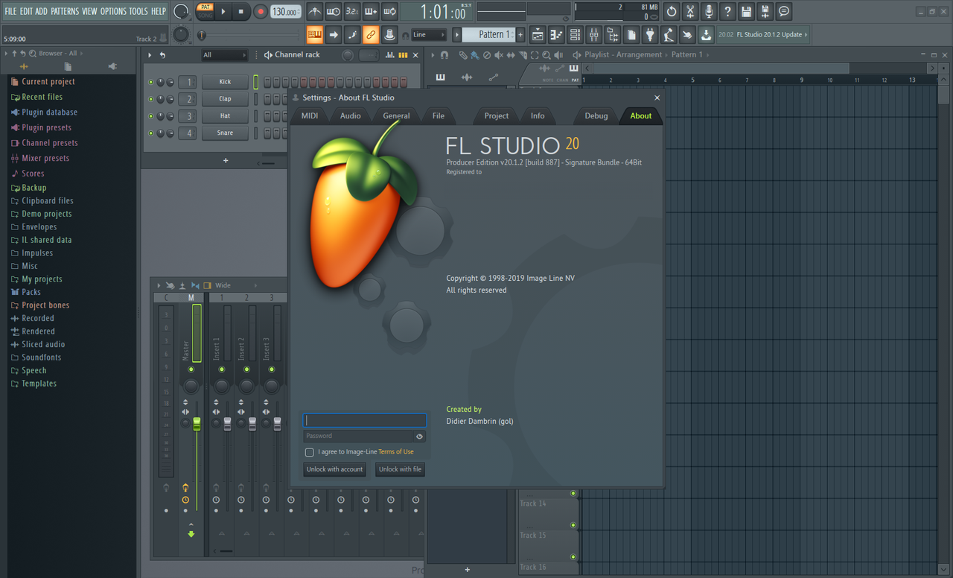Open the OPTIONS menu

113,11
